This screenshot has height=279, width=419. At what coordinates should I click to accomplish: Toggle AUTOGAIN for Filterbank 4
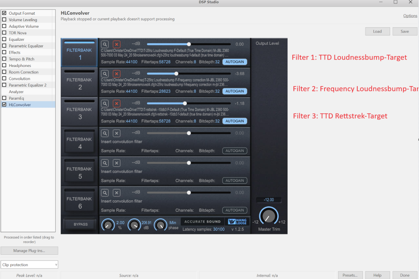coord(235,151)
